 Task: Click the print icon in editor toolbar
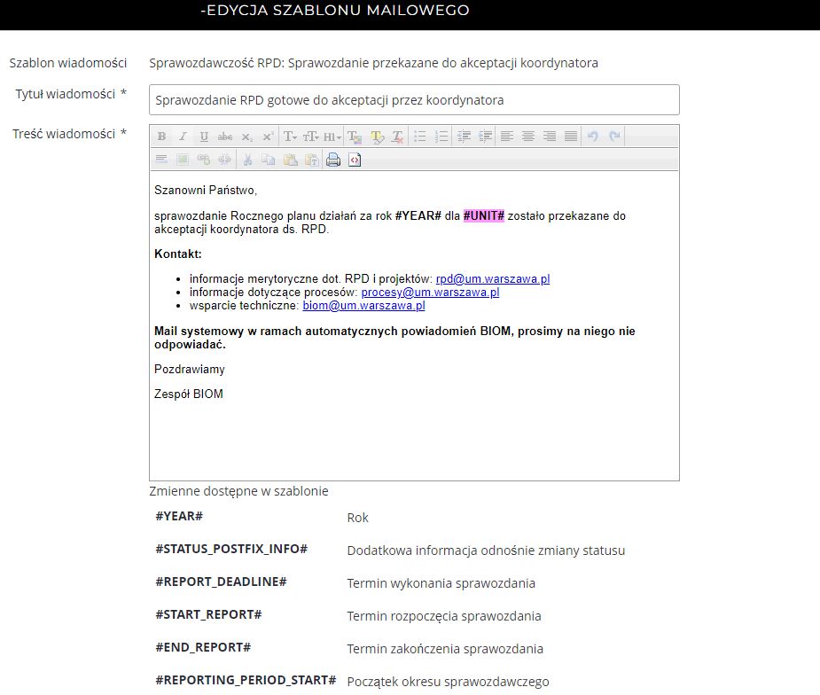tap(333, 160)
